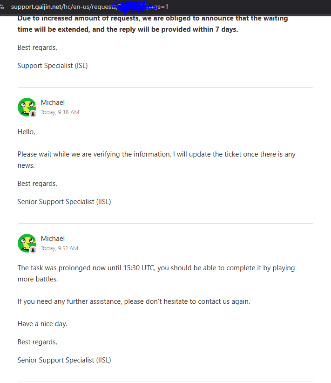Click agent badge on 9:51 AM avatar
331x383 pixels.
33,250
